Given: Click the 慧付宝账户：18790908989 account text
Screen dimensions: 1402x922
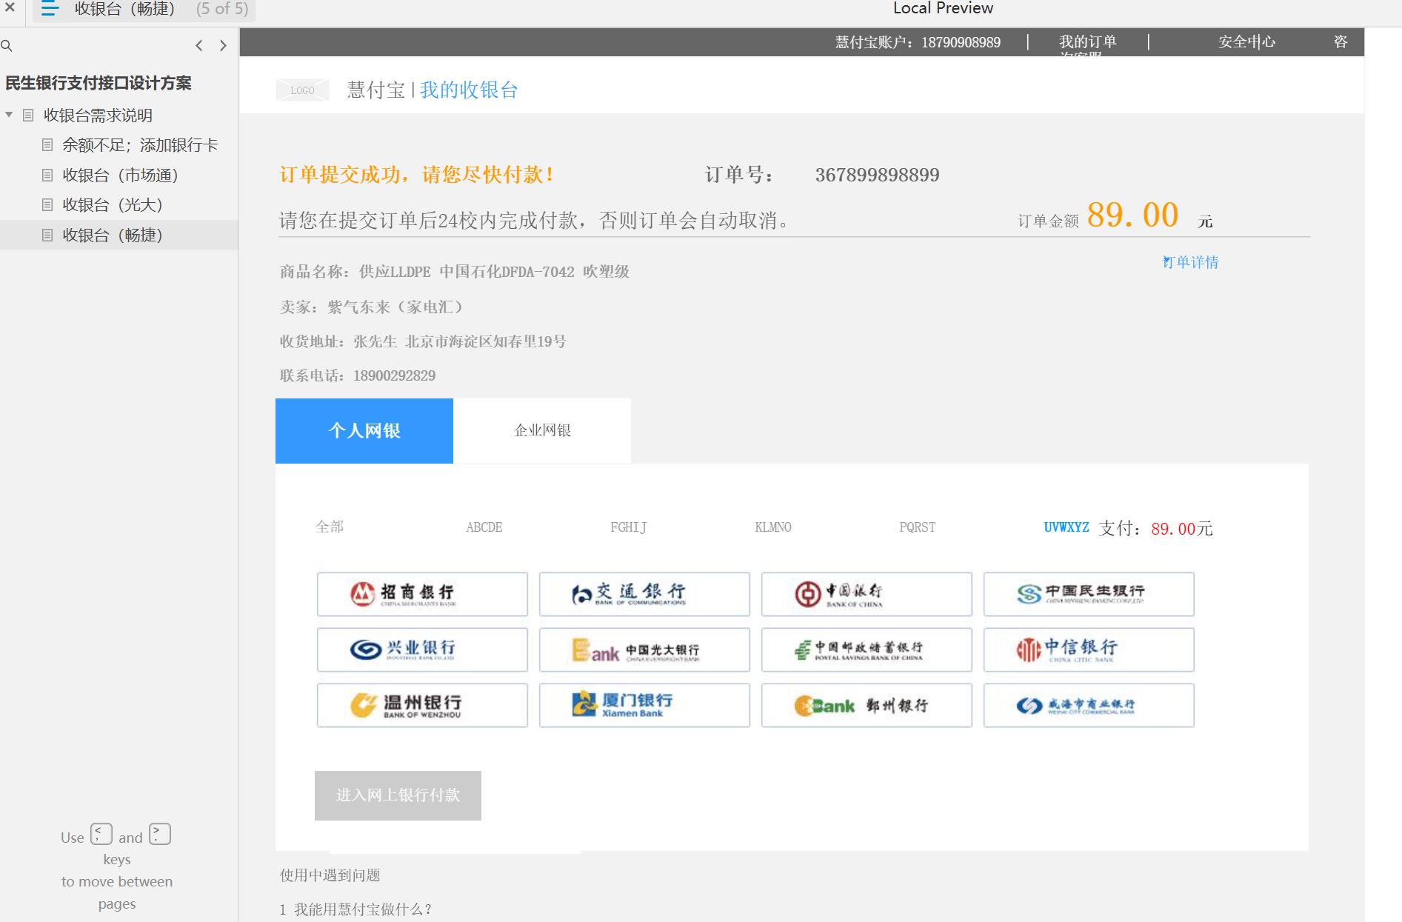Looking at the screenshot, I should (x=918, y=42).
